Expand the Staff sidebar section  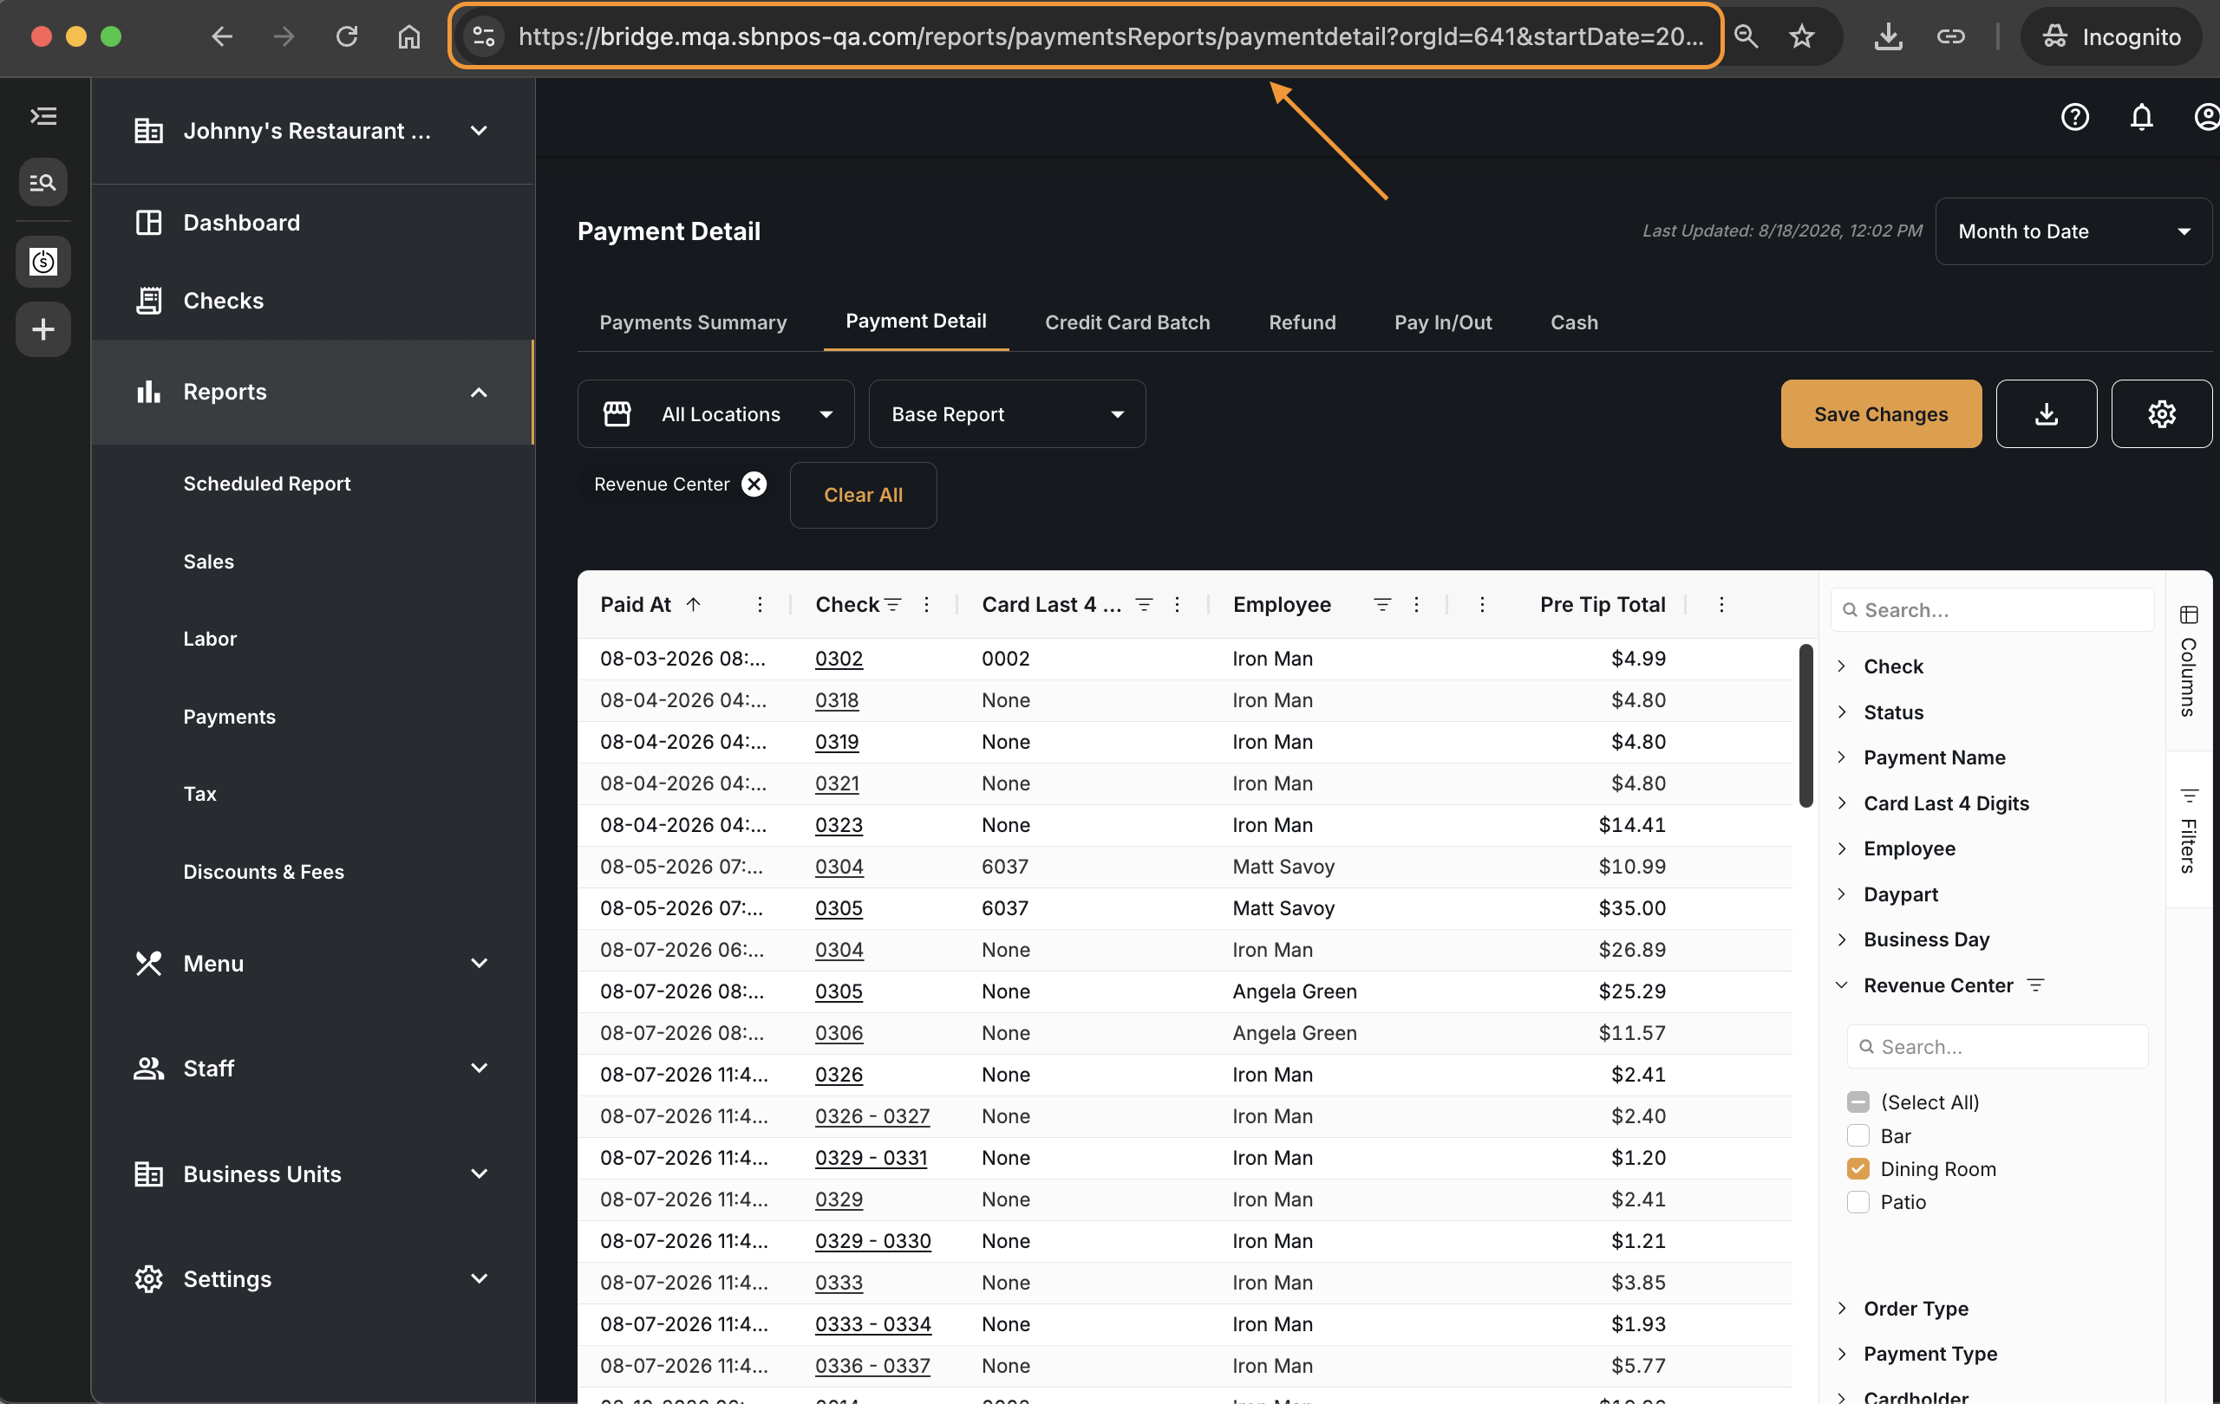click(313, 1069)
